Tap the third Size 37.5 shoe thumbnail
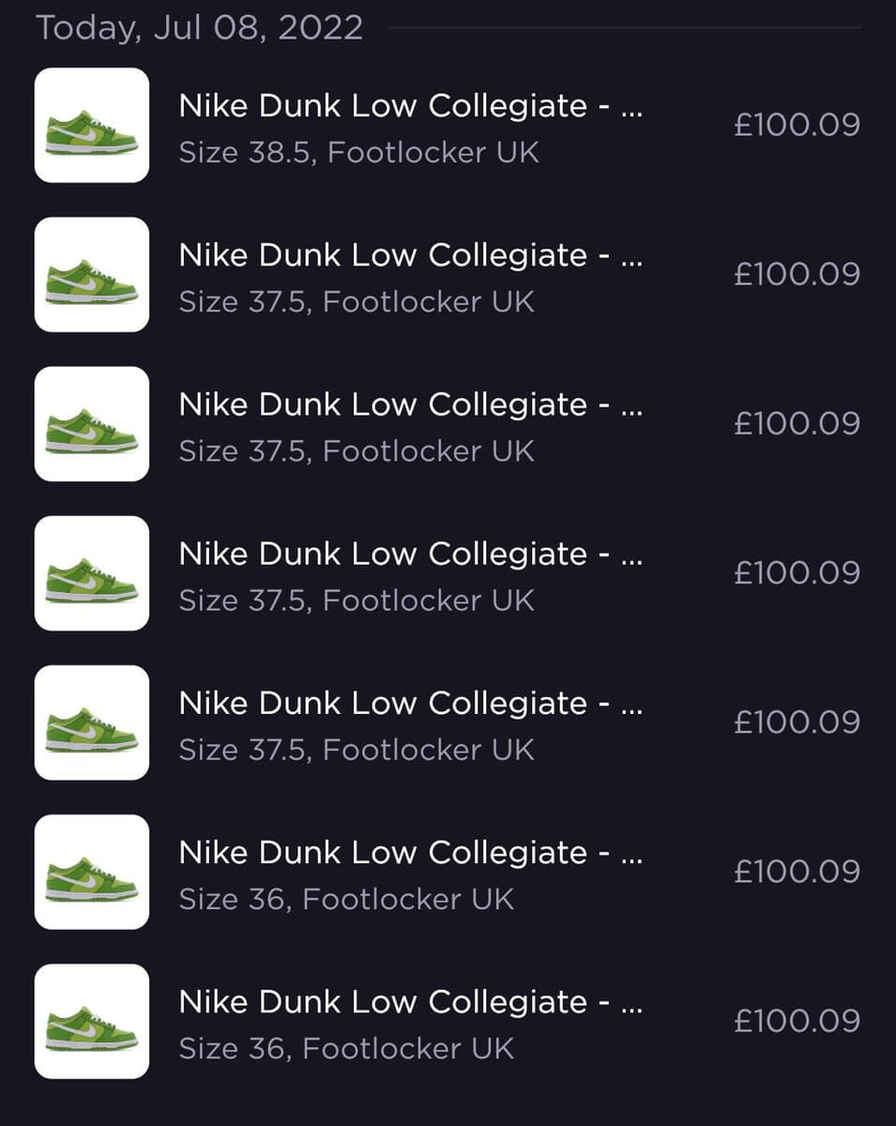 (92, 572)
